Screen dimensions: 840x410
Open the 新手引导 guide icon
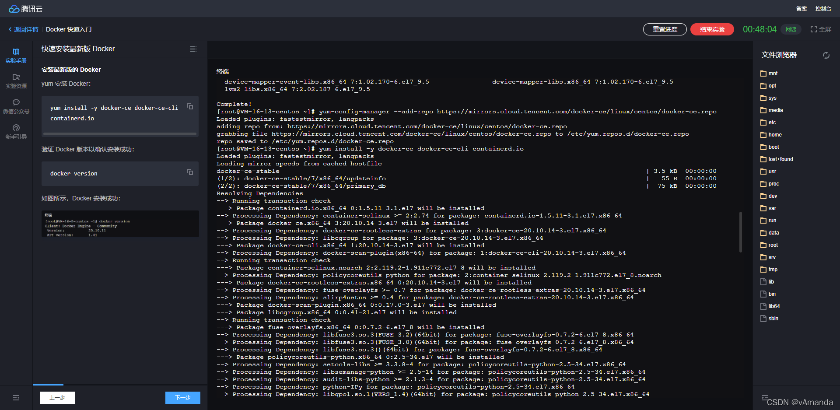click(x=16, y=132)
